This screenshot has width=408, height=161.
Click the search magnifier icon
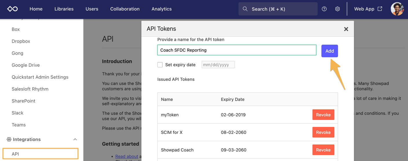click(x=245, y=9)
